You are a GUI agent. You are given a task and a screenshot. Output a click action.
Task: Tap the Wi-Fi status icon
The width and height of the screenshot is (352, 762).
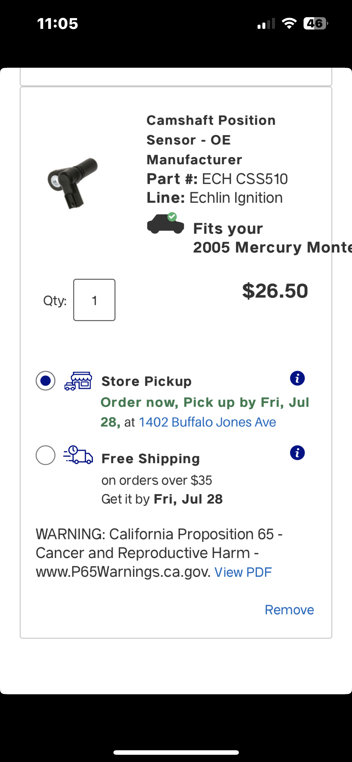289,23
